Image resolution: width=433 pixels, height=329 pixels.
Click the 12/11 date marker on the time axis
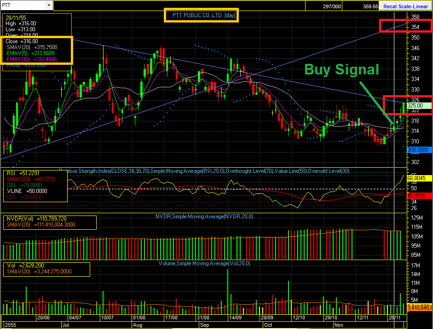click(x=363, y=318)
